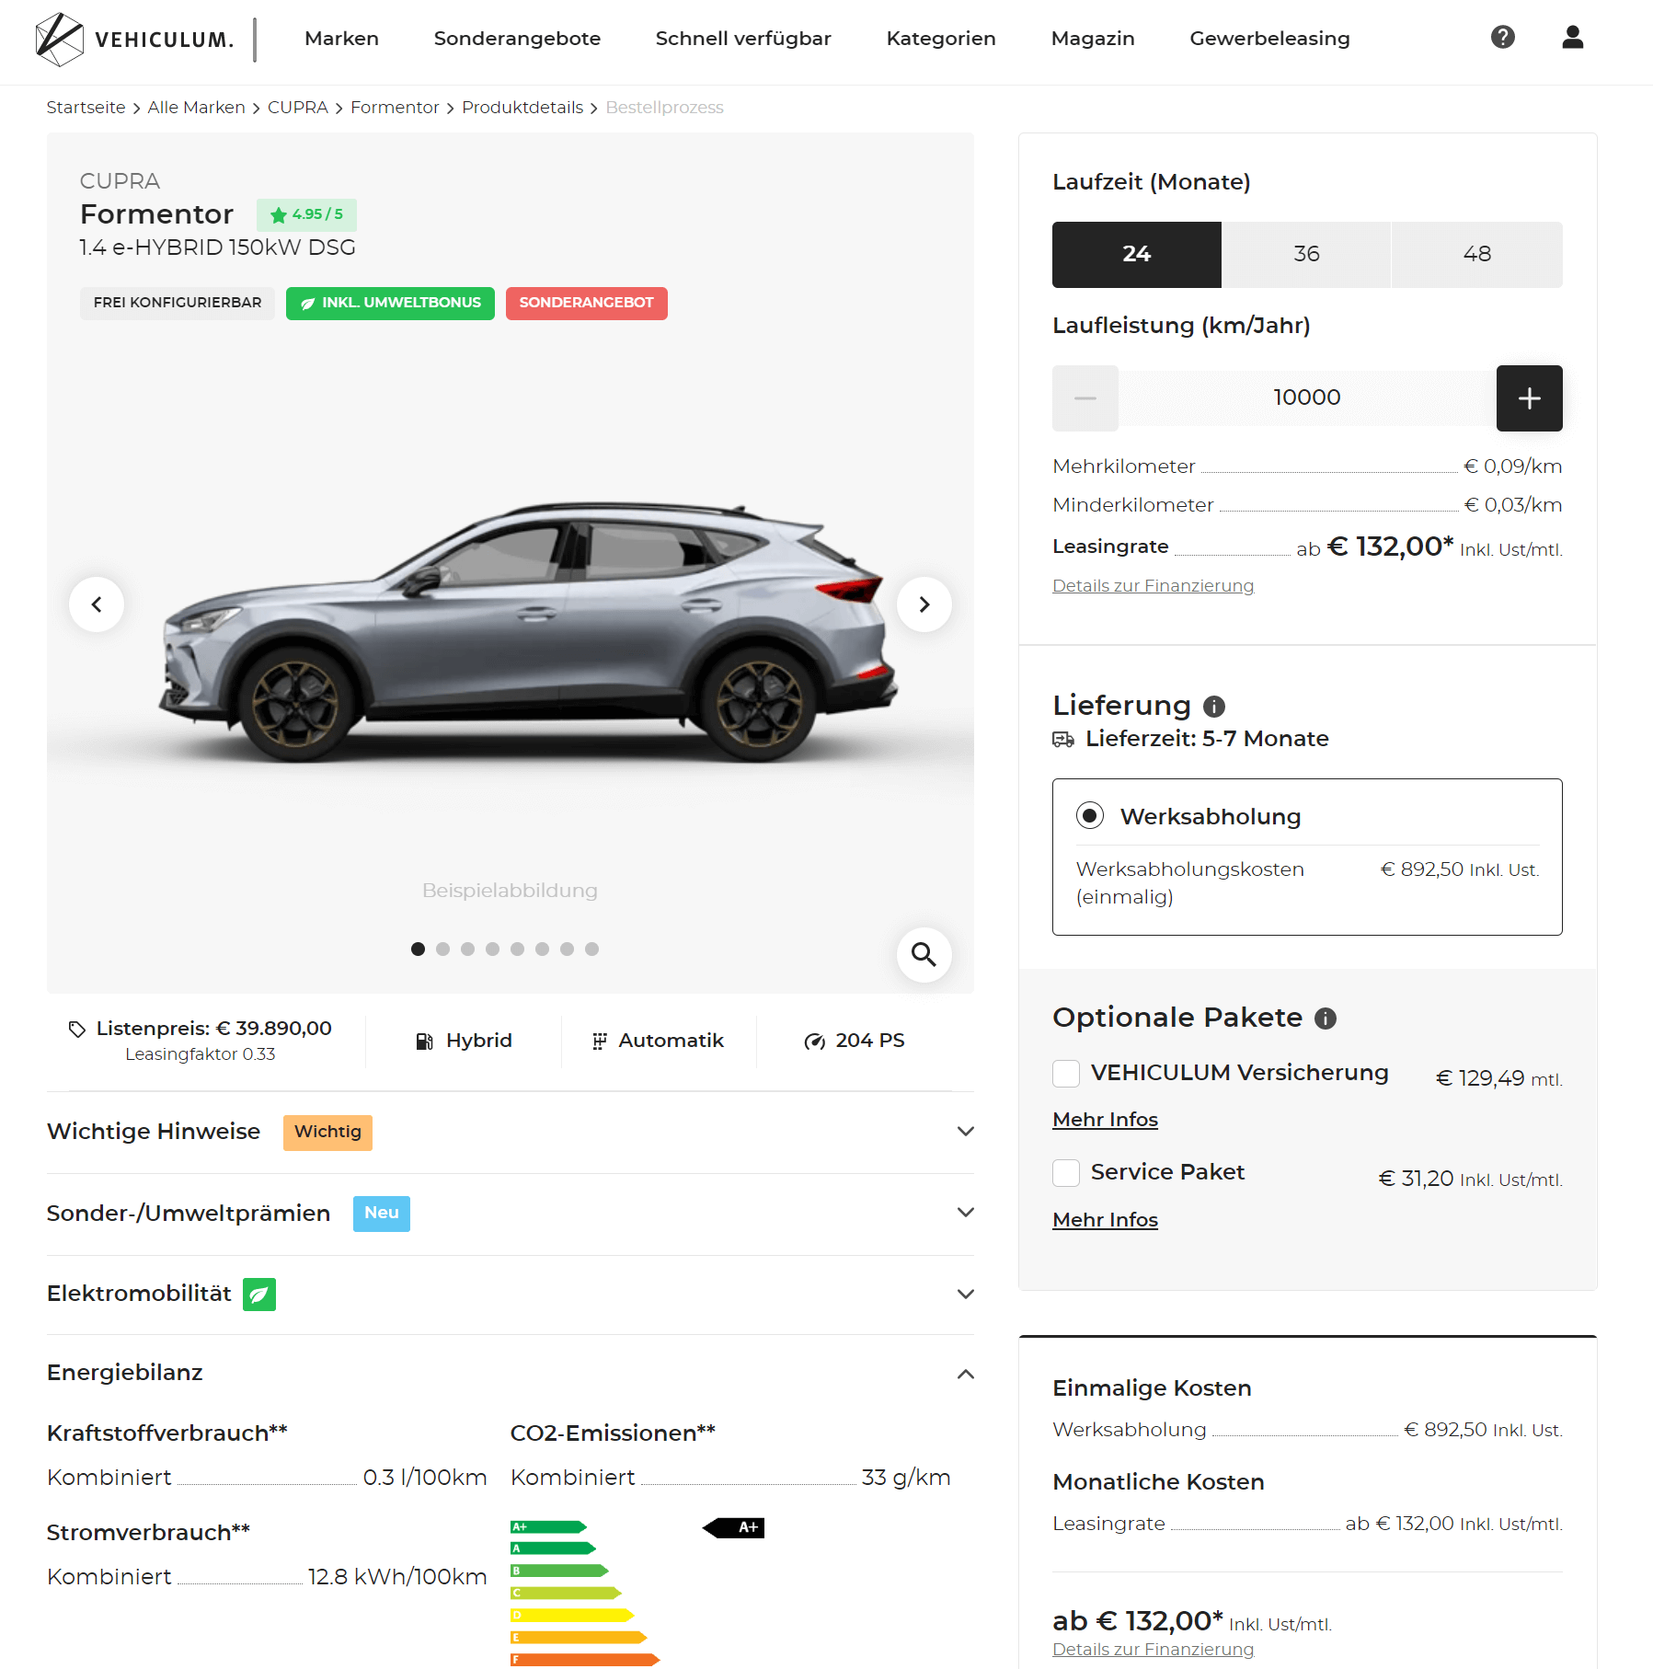
Task: Jump to last carousel dot
Action: coord(591,950)
